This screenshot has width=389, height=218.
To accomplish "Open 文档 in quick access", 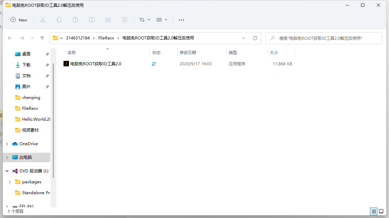I will 26,76.
